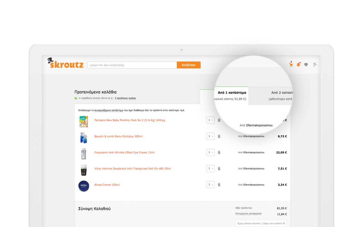Click Ofarmakopoiosmou shop in Frezyderm row
363x227 pixels.
pos(253,152)
